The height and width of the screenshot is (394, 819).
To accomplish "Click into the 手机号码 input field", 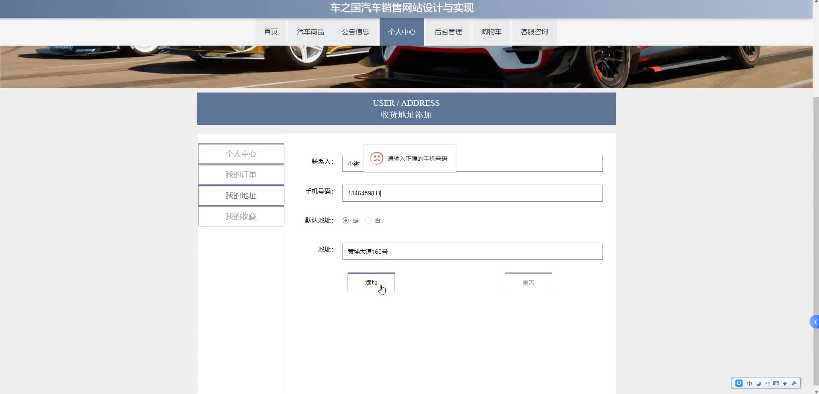I will [x=472, y=193].
